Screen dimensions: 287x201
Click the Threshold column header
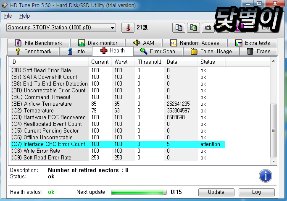coord(150,62)
